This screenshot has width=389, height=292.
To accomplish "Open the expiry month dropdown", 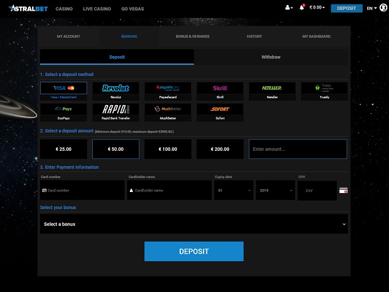I will [x=233, y=190].
